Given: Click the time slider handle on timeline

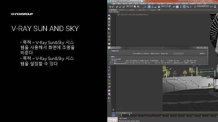Looking at the screenshot, I should (124, 113).
